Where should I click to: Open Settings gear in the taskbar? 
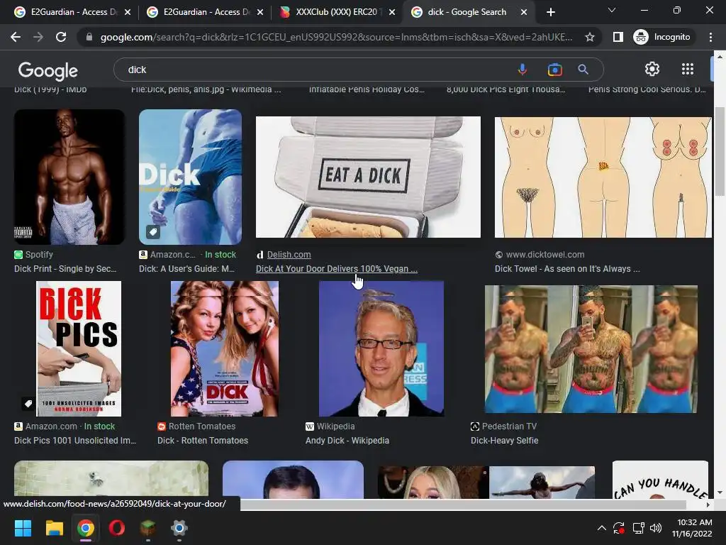pos(179,528)
